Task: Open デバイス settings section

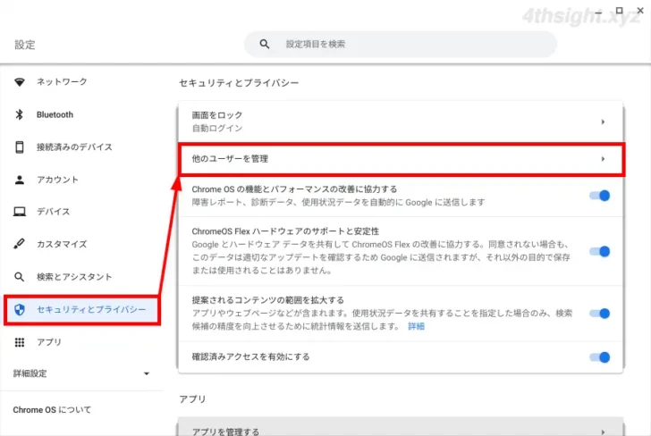Action: pyautogui.click(x=53, y=212)
